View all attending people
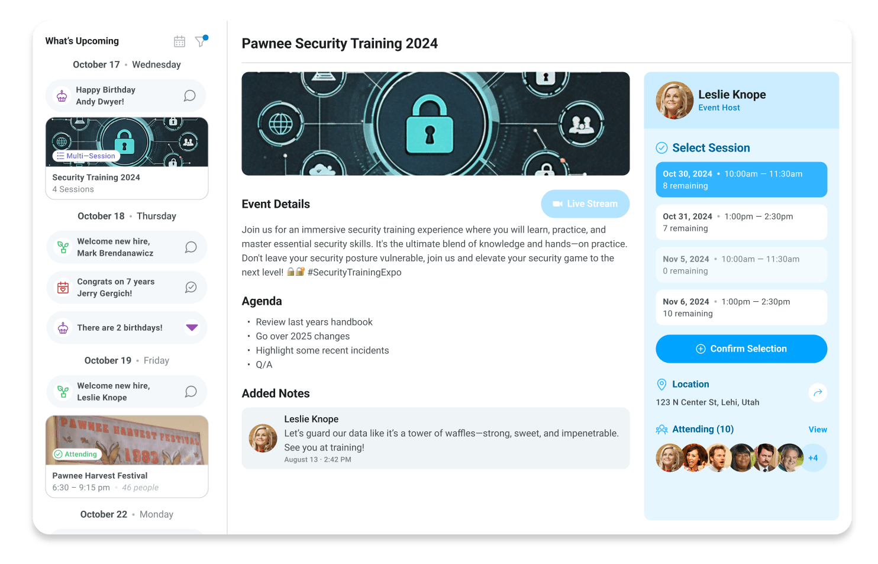Viewport: 878px width, 564px height. point(818,430)
